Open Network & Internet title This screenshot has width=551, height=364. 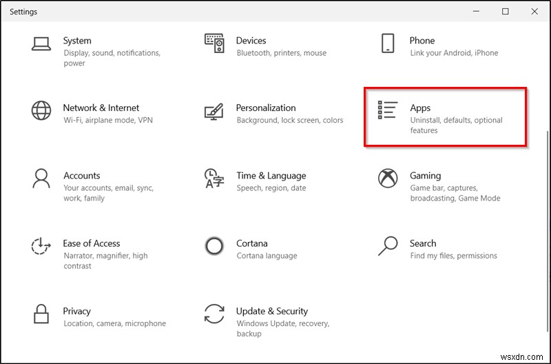[101, 108]
